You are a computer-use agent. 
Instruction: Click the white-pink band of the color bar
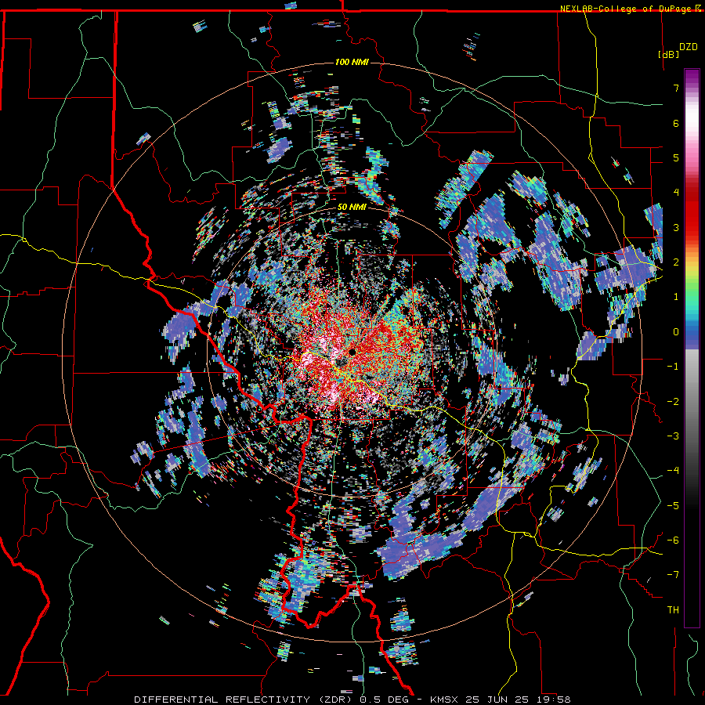click(x=692, y=130)
